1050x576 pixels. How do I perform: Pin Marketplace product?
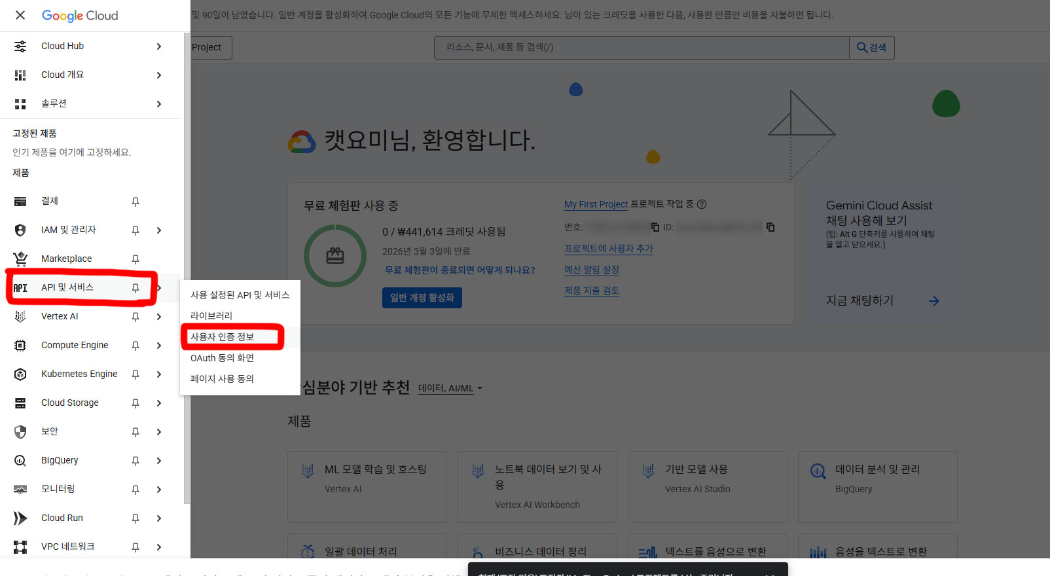(136, 259)
